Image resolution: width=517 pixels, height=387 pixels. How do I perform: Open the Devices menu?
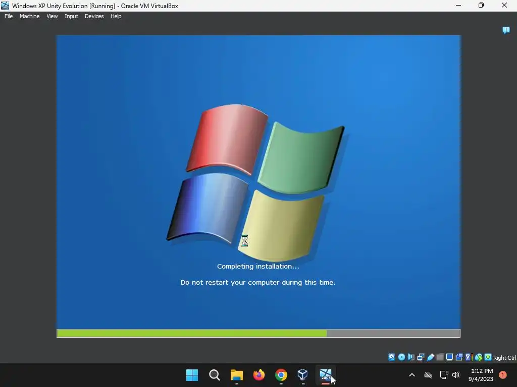pyautogui.click(x=94, y=16)
